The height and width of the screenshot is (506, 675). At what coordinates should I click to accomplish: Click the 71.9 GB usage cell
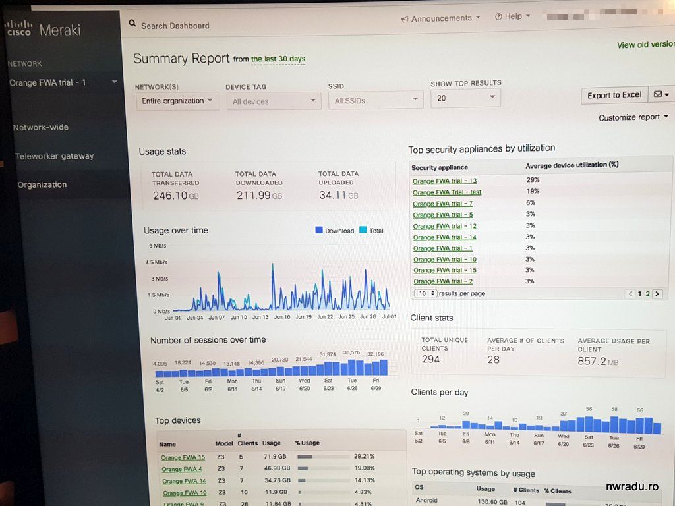pos(275,456)
